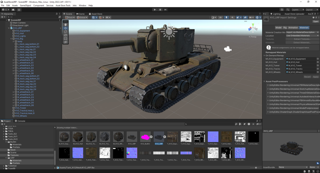Toggle scene audio on or off
The width and height of the screenshot is (320, 173).
point(232,17)
